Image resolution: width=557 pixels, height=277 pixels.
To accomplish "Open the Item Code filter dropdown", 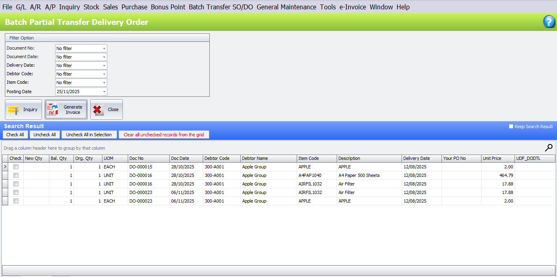I will (x=104, y=82).
